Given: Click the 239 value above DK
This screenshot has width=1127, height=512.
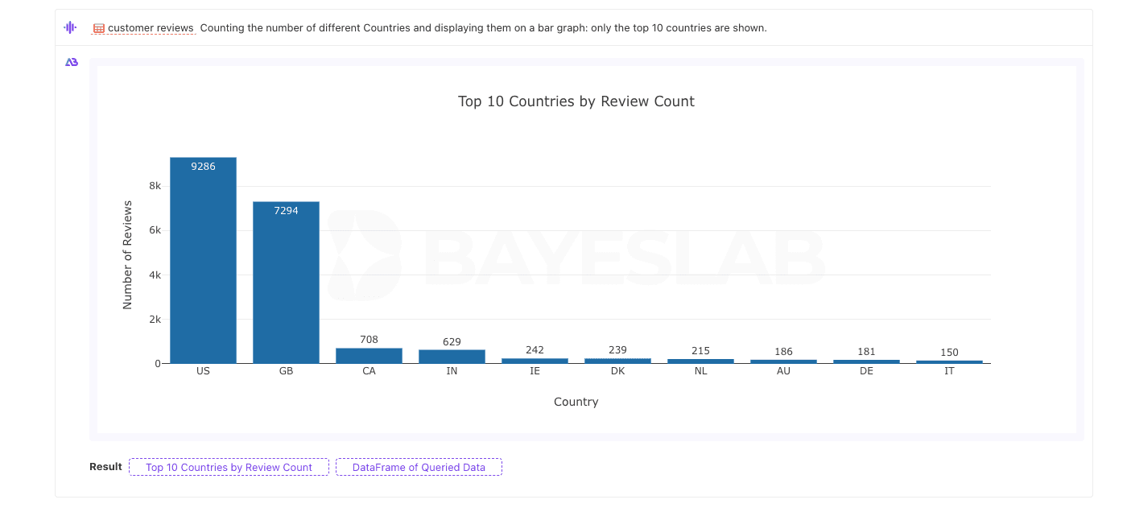Looking at the screenshot, I should (617, 350).
